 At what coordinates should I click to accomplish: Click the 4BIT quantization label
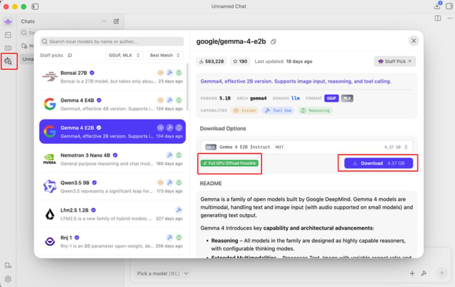coord(279,147)
